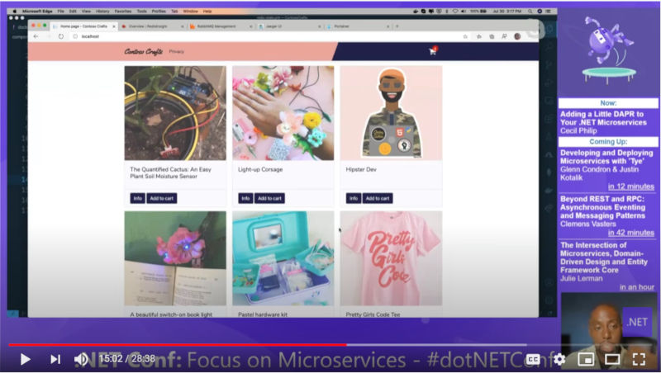Screen dimensions: 661x373
Task: Skip to the next video
Action: [x=55, y=359]
